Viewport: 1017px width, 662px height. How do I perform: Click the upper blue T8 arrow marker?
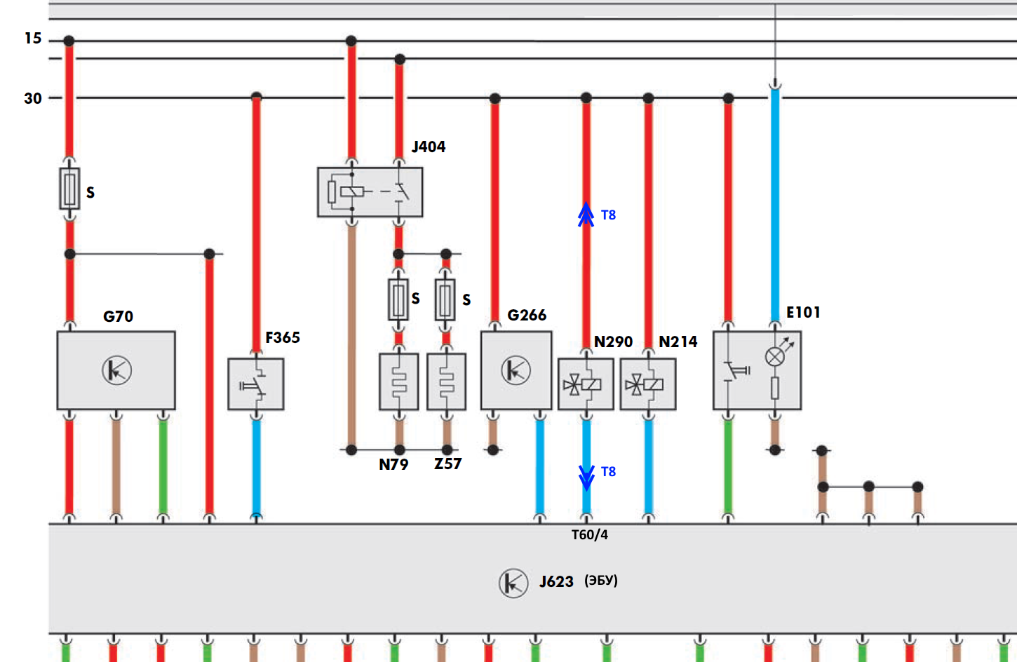586,215
